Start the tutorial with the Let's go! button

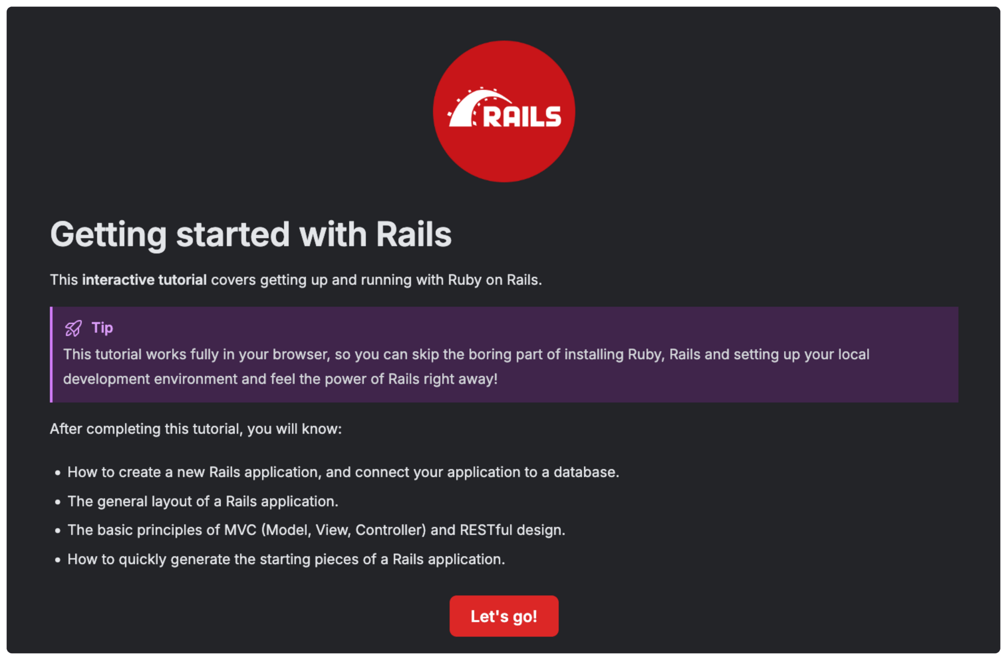click(x=504, y=616)
